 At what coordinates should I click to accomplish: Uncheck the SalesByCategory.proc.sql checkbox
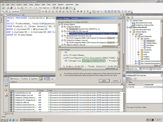(11, 95)
